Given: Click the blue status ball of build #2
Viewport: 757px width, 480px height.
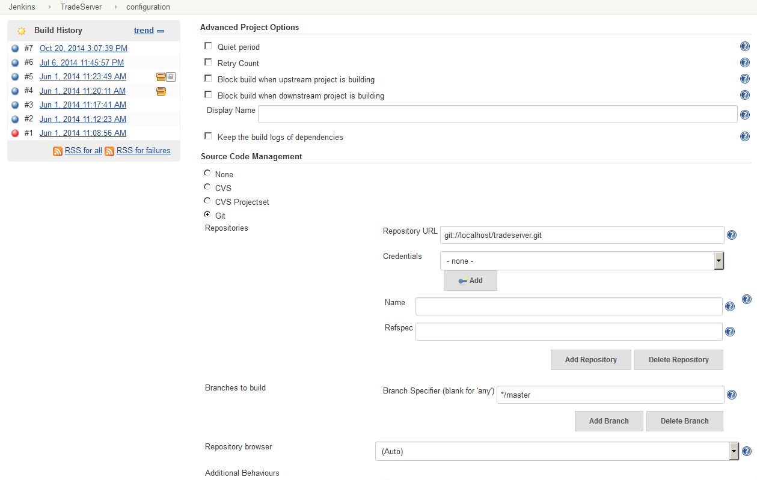Looking at the screenshot, I should click(15, 120).
